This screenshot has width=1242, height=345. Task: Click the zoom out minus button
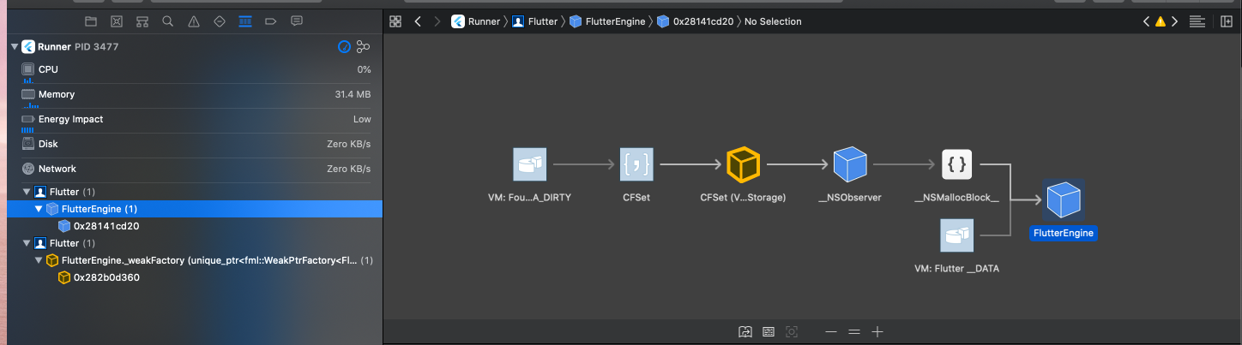click(x=830, y=331)
